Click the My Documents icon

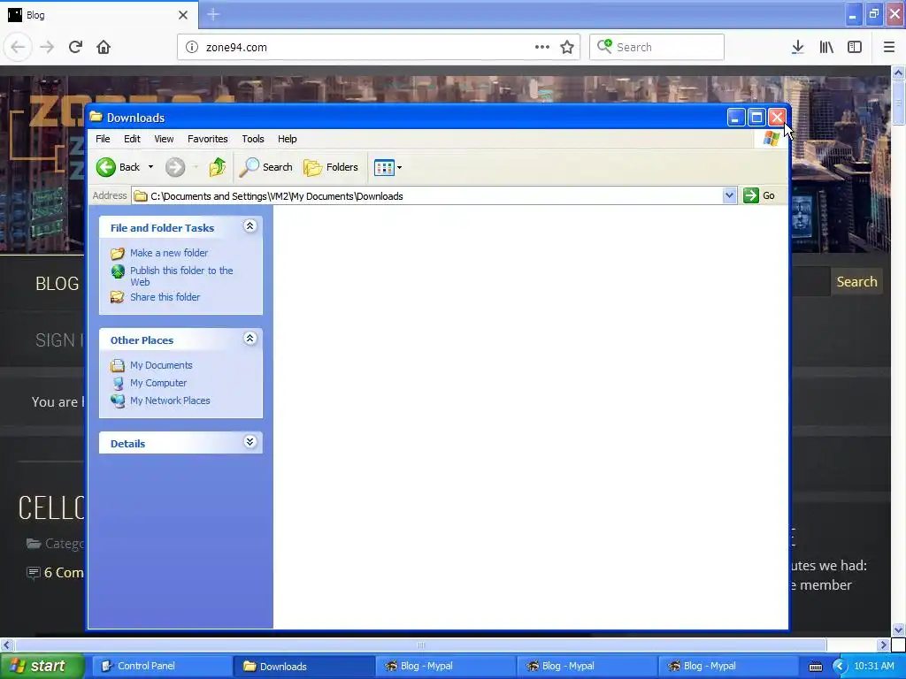pos(118,365)
